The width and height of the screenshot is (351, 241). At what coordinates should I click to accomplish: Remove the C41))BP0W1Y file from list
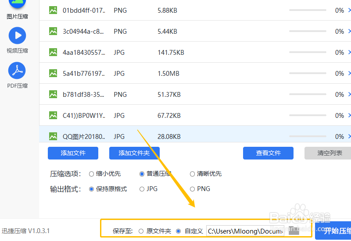(x=349, y=115)
